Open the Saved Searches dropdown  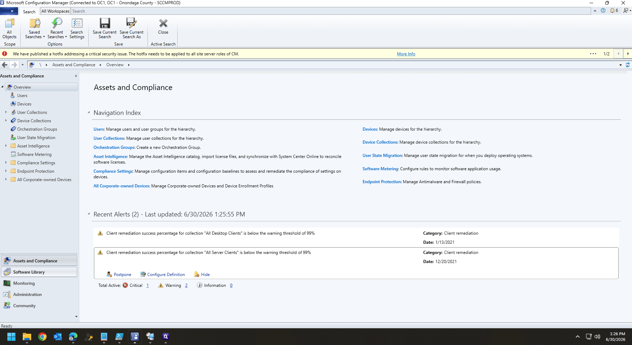click(35, 28)
